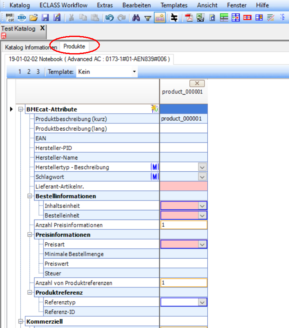289x328 pixels.
Task: Open the Preisart dropdown
Action: pos(202,244)
